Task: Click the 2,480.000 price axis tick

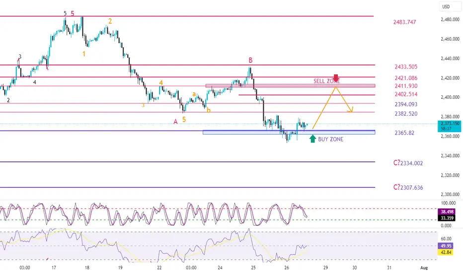Action: pyautogui.click(x=450, y=19)
